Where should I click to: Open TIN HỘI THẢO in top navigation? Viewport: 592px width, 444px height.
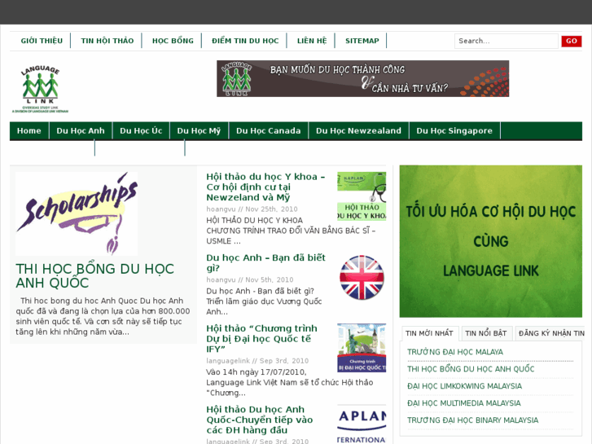click(x=107, y=41)
